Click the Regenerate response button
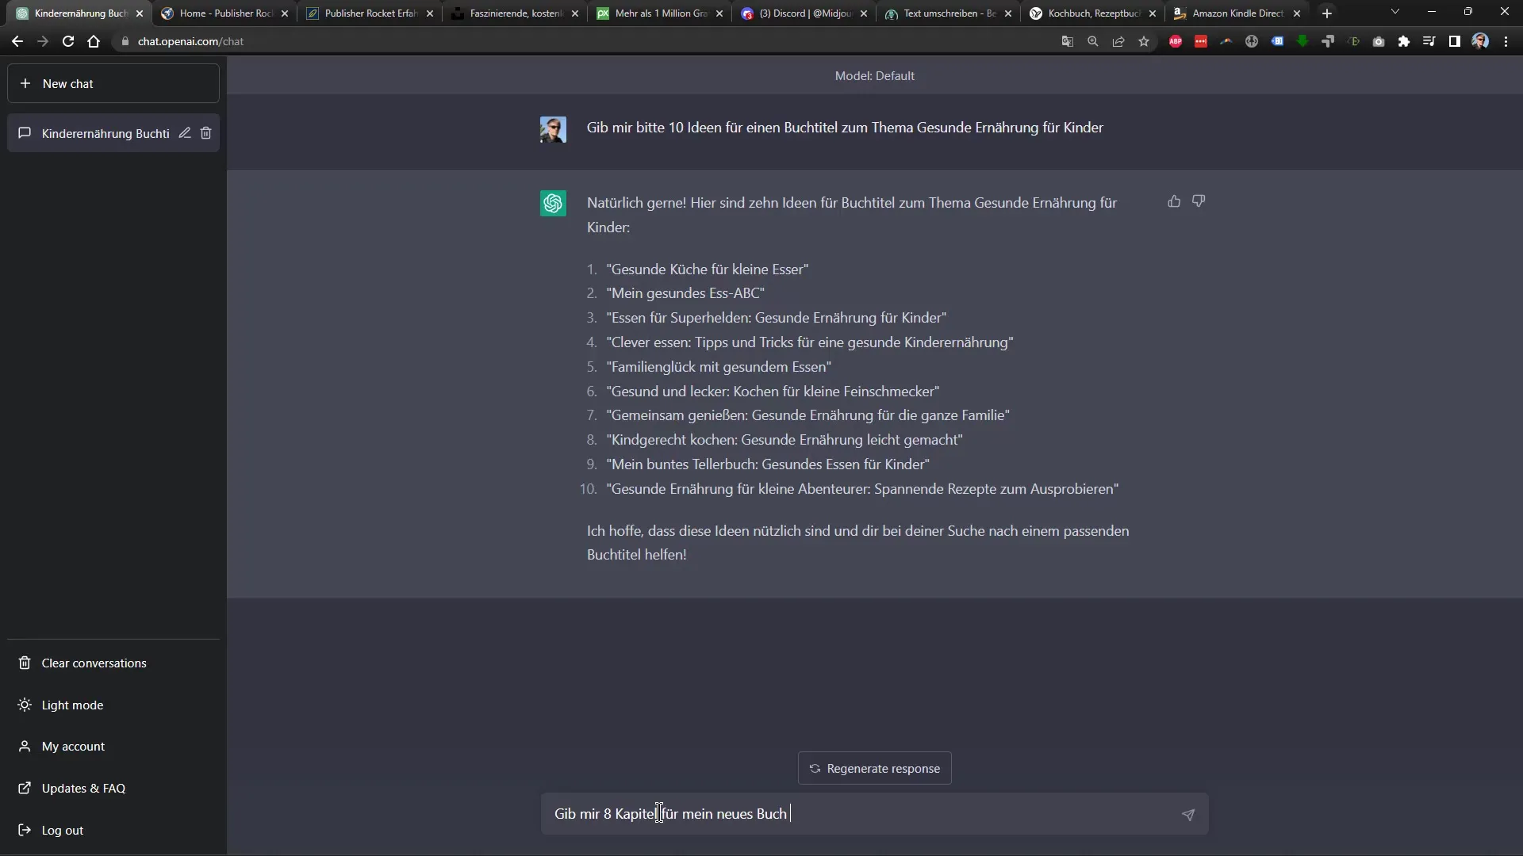 tap(874, 768)
